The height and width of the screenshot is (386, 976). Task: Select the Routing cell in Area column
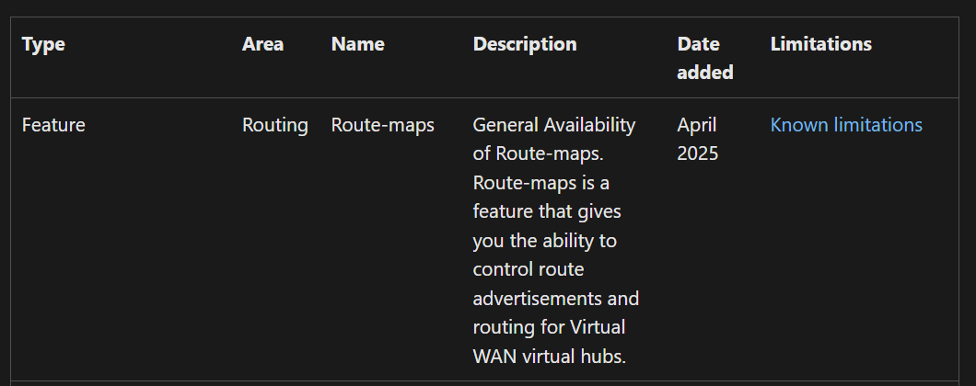[274, 125]
